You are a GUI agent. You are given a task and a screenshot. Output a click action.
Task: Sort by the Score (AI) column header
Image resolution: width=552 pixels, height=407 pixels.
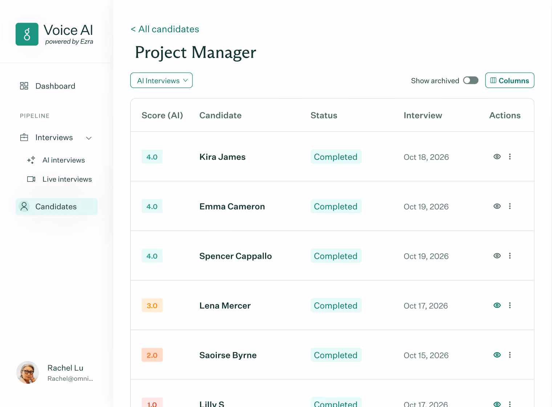click(162, 115)
